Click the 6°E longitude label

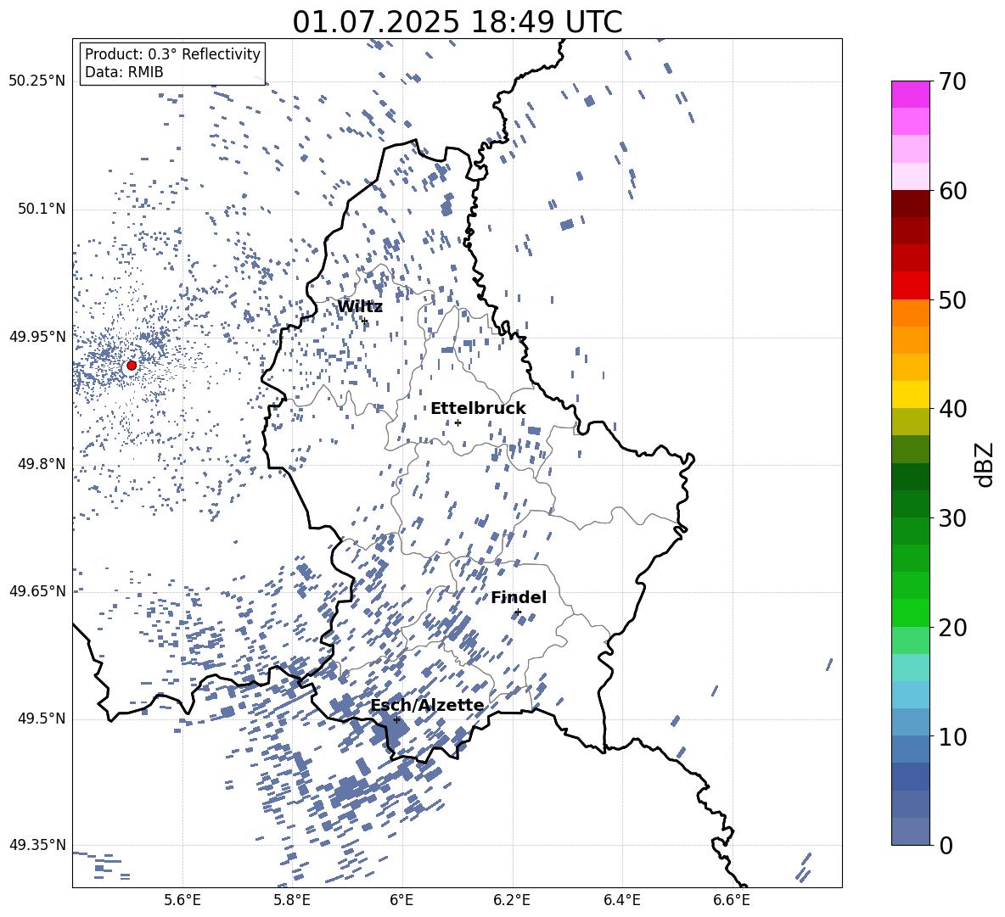point(401,900)
